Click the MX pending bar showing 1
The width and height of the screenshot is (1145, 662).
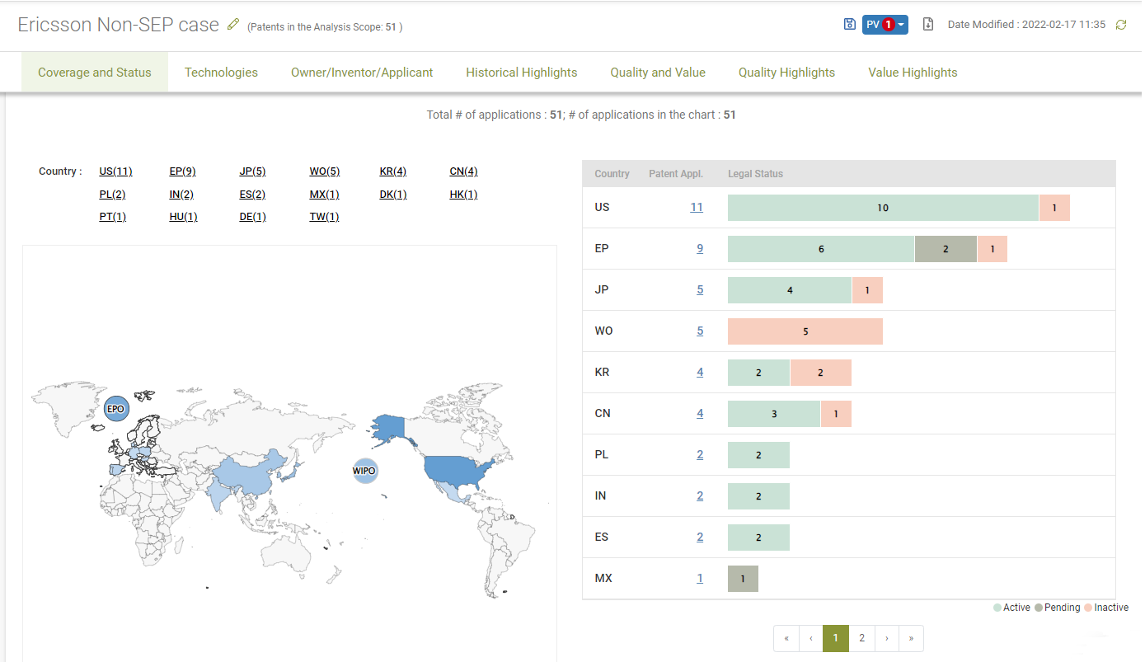pos(743,579)
